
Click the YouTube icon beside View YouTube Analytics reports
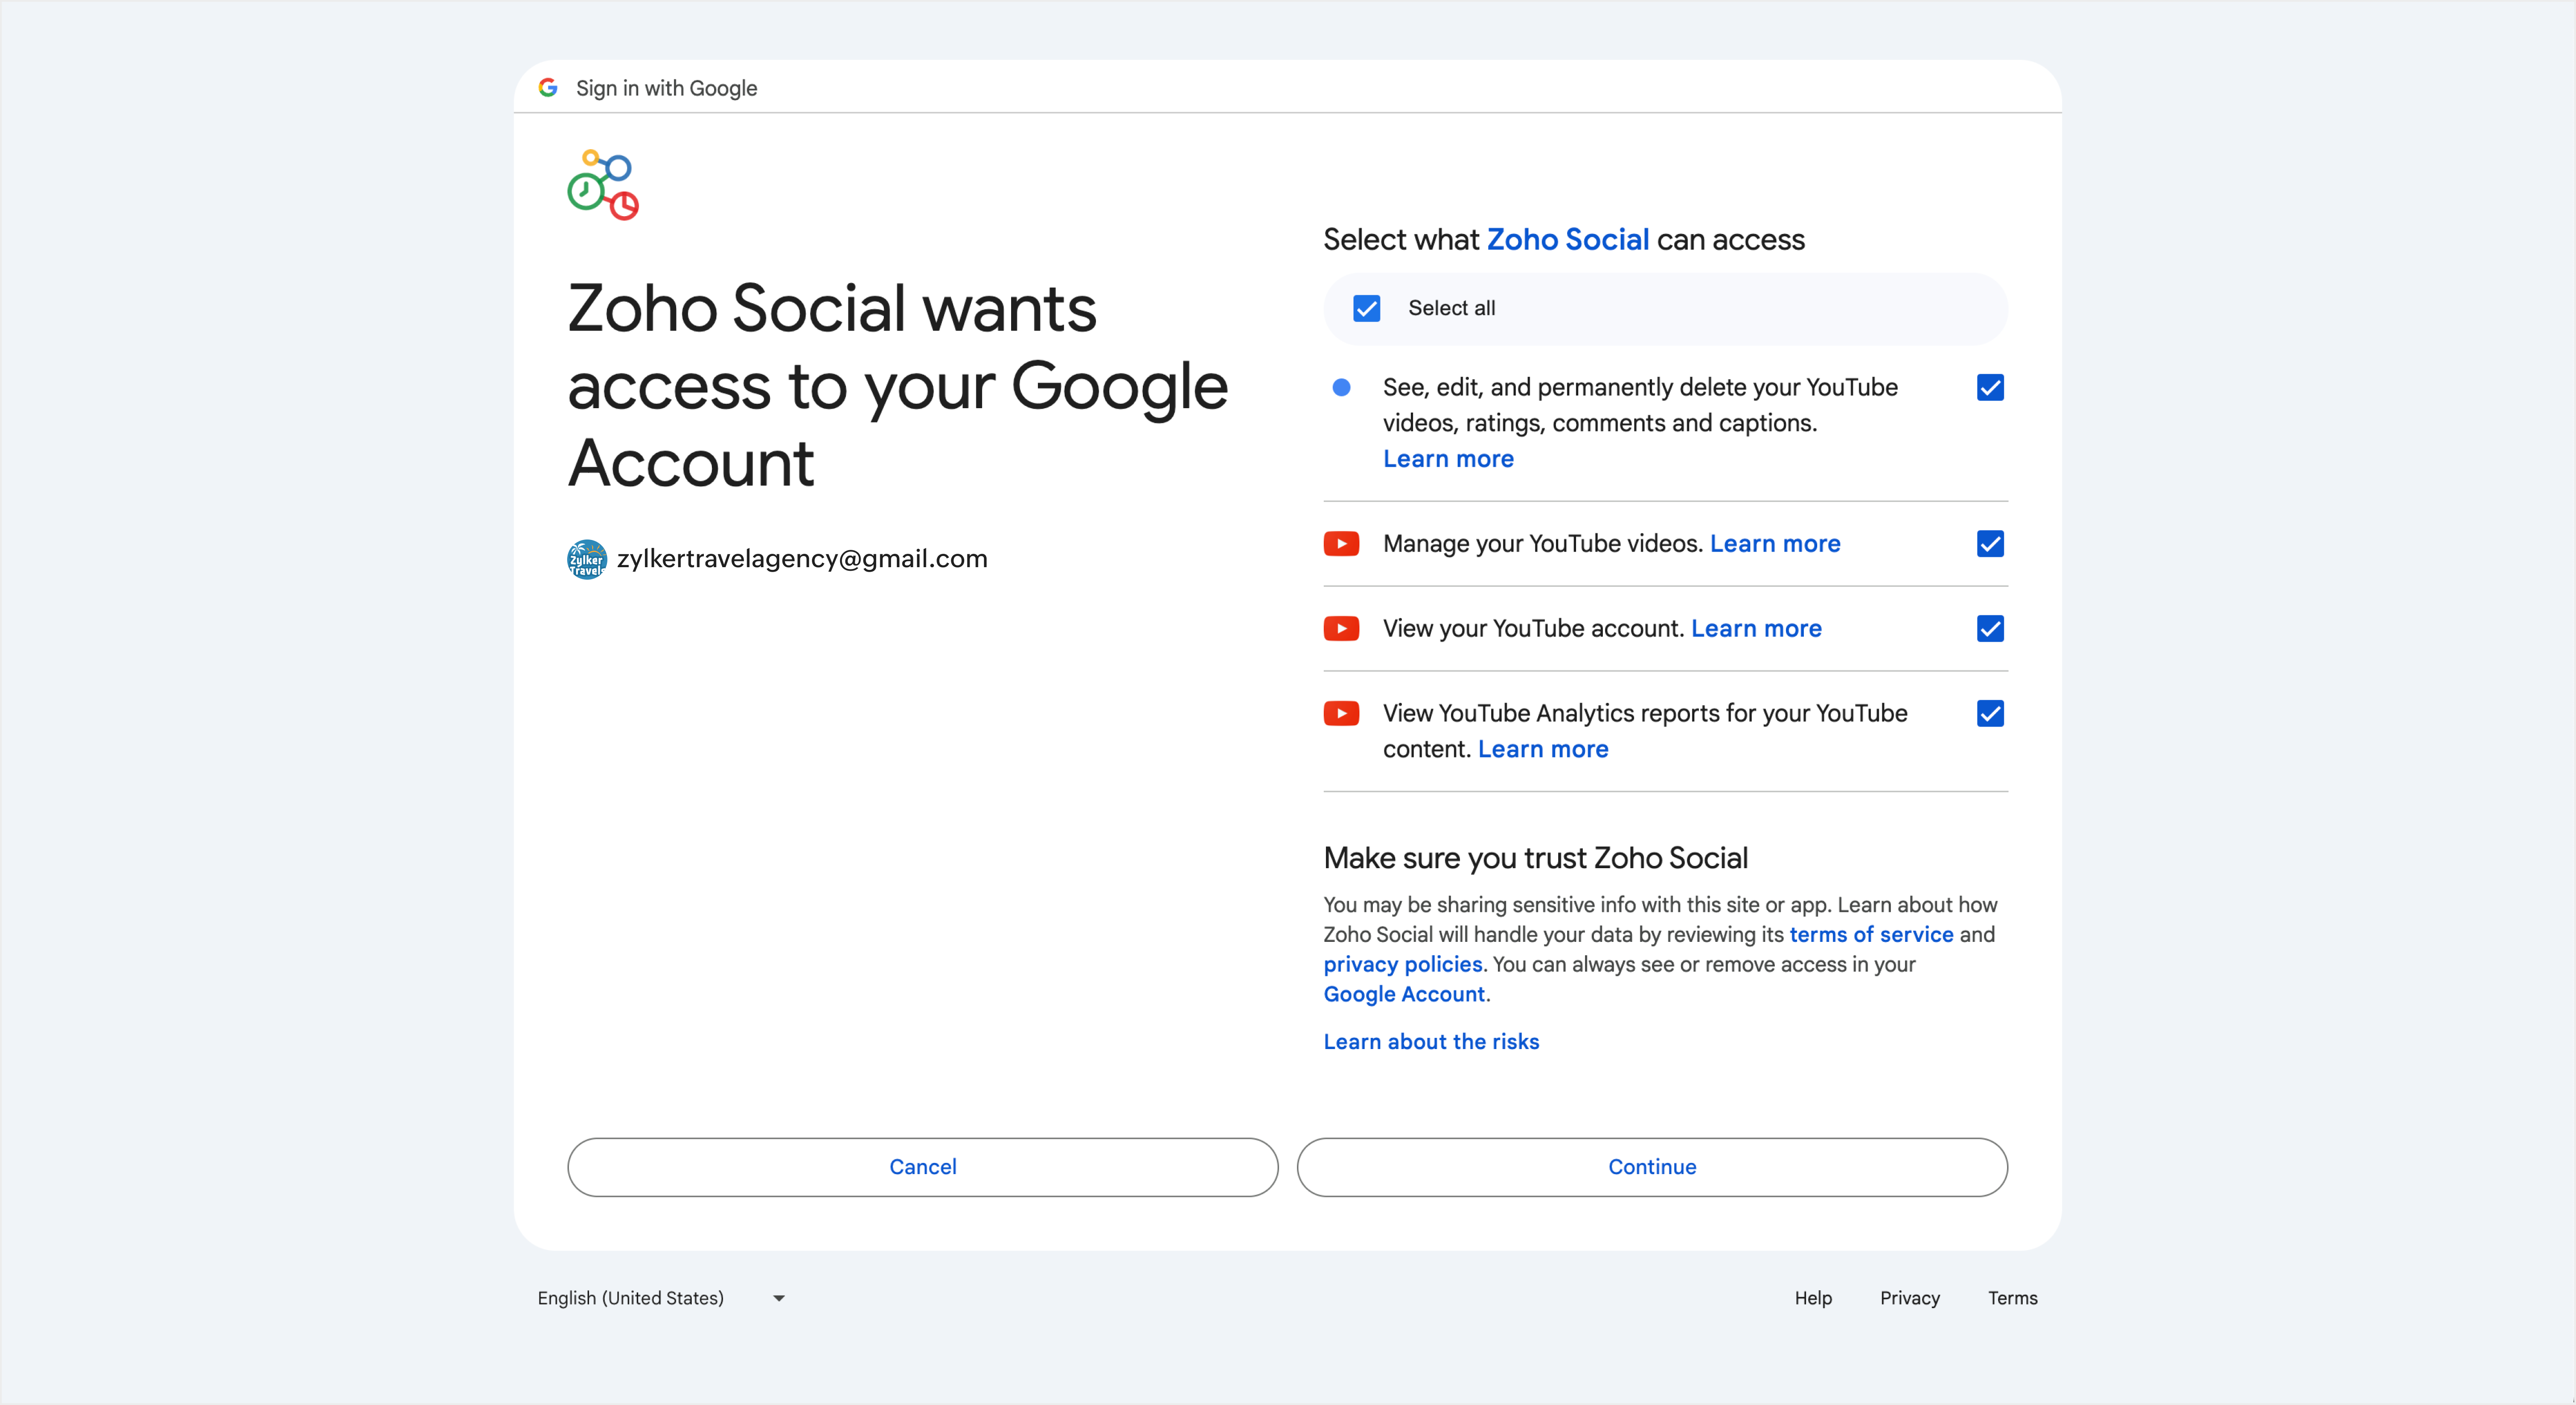coord(1341,714)
